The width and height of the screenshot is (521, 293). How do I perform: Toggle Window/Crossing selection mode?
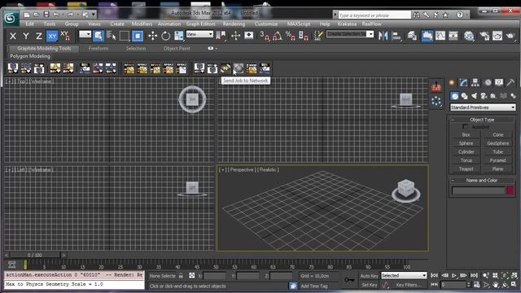tap(138, 36)
